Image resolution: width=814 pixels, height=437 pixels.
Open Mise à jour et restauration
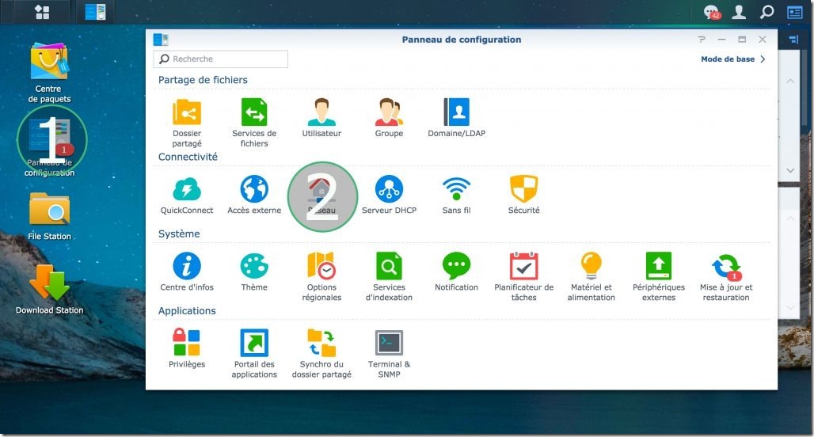click(726, 276)
